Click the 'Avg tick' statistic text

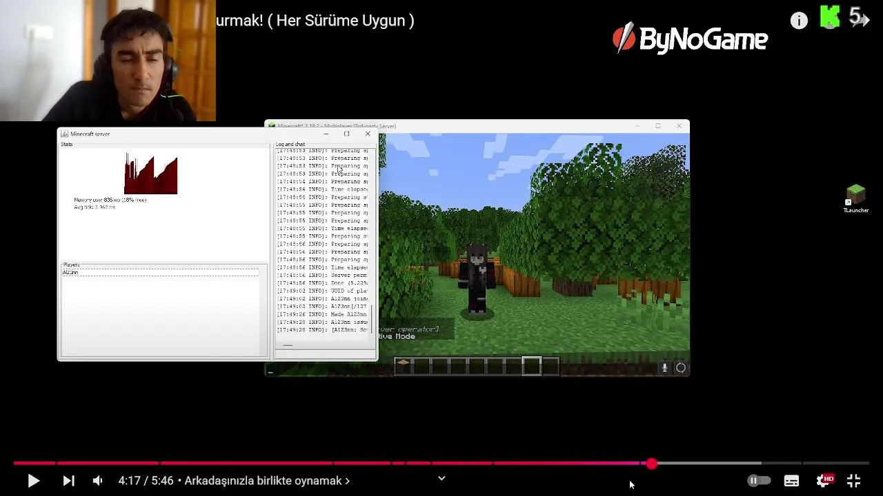[95, 207]
